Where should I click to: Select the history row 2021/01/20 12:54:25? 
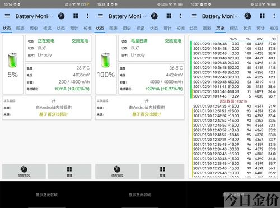tap(234, 106)
